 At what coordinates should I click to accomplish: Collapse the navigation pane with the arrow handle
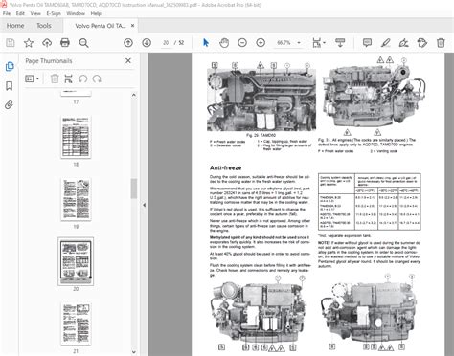click(144, 205)
